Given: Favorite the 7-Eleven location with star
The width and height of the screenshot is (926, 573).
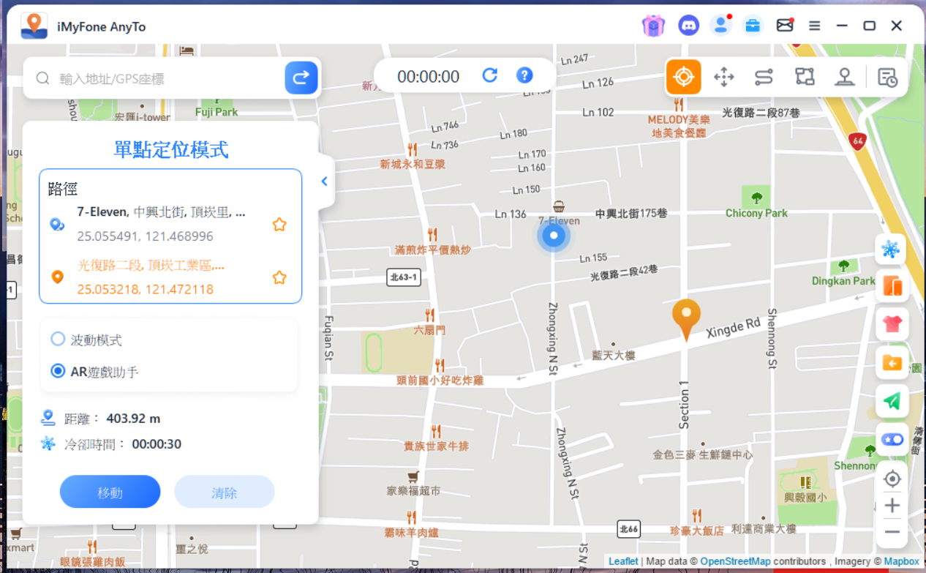Looking at the screenshot, I should click(x=279, y=225).
